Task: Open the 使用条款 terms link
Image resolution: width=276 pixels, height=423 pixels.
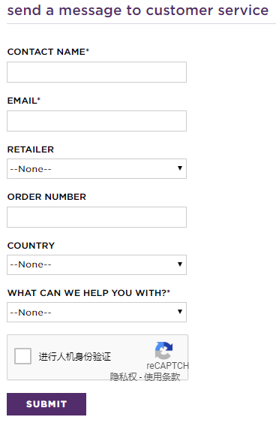Action: pos(162,376)
